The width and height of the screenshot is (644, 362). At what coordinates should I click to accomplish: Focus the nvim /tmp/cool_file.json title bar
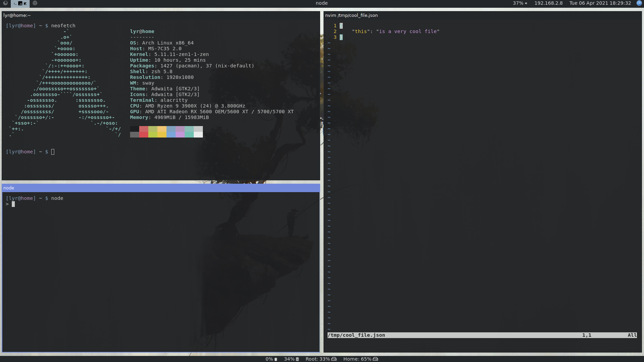483,15
